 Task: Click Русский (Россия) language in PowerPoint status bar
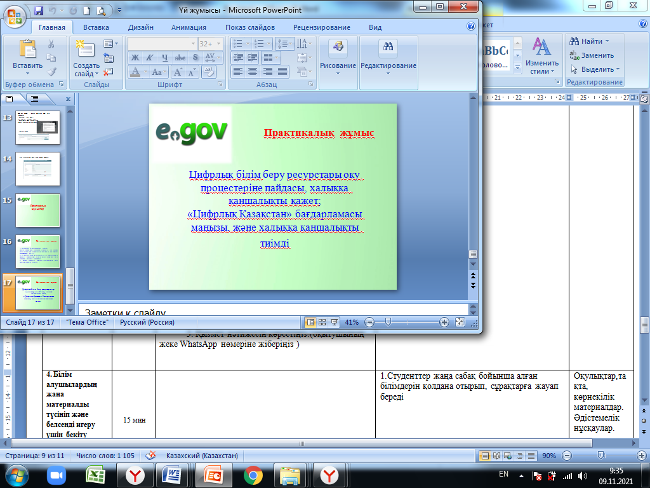tap(147, 322)
